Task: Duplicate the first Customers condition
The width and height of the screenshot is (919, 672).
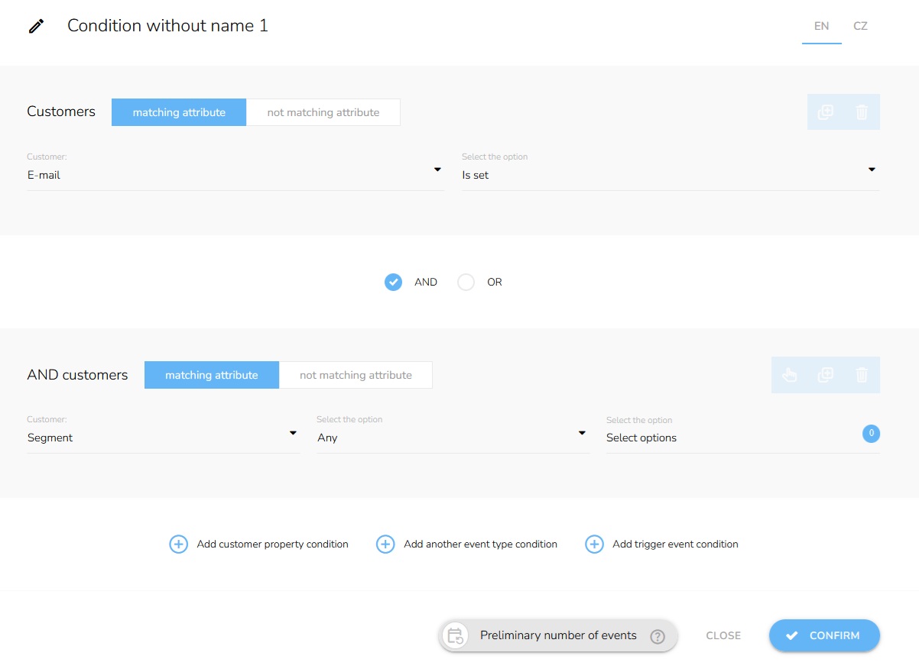Action: tap(825, 112)
